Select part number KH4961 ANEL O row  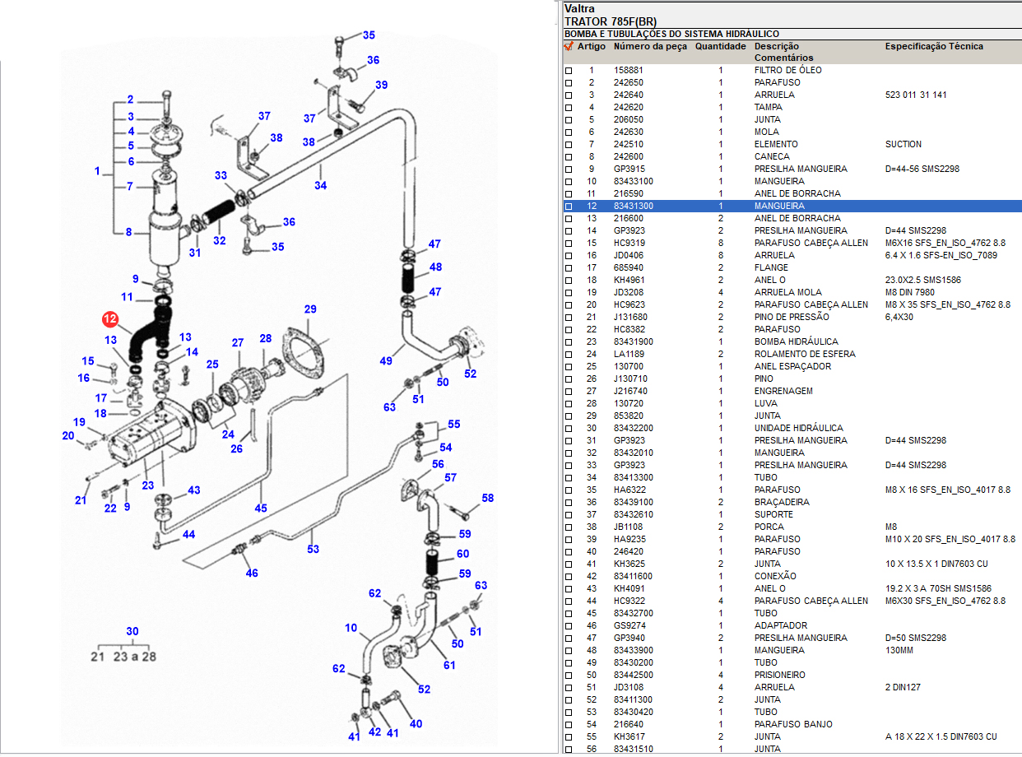point(627,281)
